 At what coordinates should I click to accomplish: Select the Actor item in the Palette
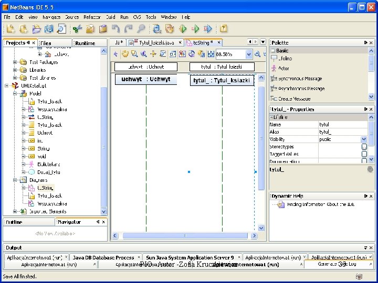pyautogui.click(x=283, y=68)
